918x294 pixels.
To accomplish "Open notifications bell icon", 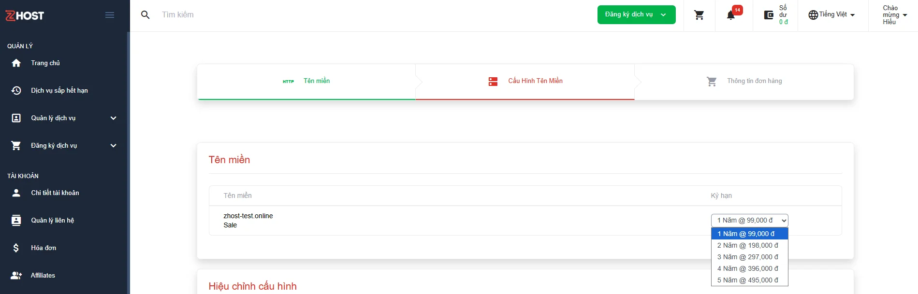I will pyautogui.click(x=731, y=15).
